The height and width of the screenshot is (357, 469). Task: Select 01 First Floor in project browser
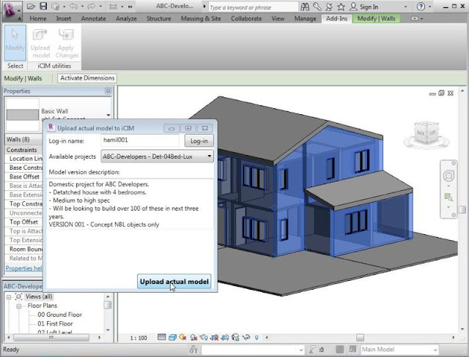tap(55, 323)
